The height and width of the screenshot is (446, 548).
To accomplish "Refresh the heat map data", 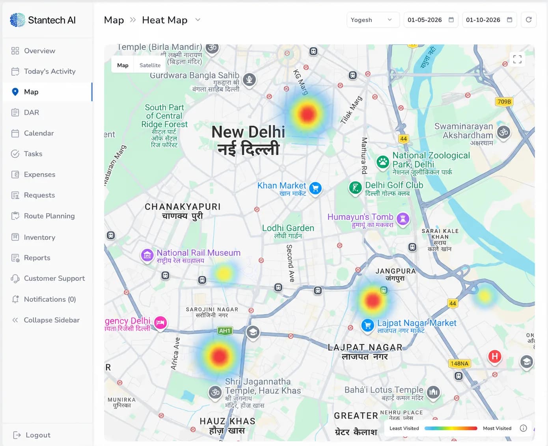I will tap(529, 20).
